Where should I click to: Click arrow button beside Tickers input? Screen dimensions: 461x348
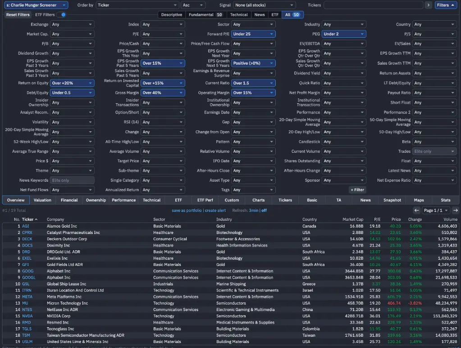coord(428,5)
